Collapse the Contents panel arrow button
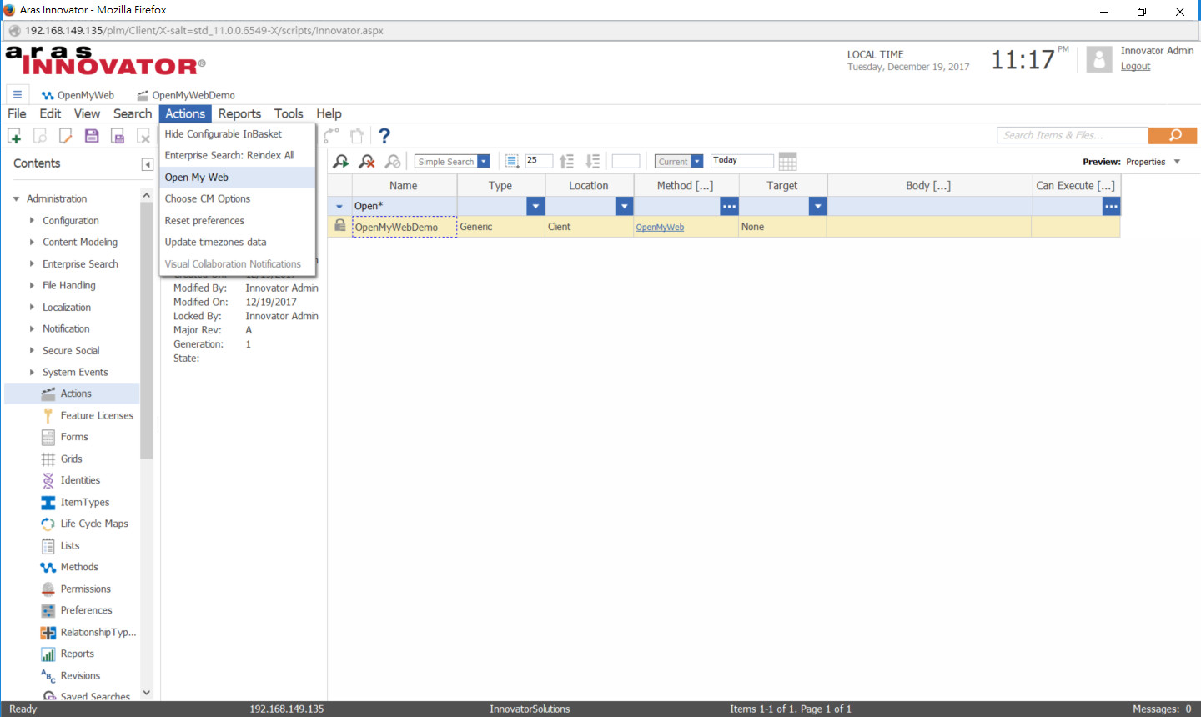Image resolution: width=1201 pixels, height=717 pixels. (x=147, y=164)
